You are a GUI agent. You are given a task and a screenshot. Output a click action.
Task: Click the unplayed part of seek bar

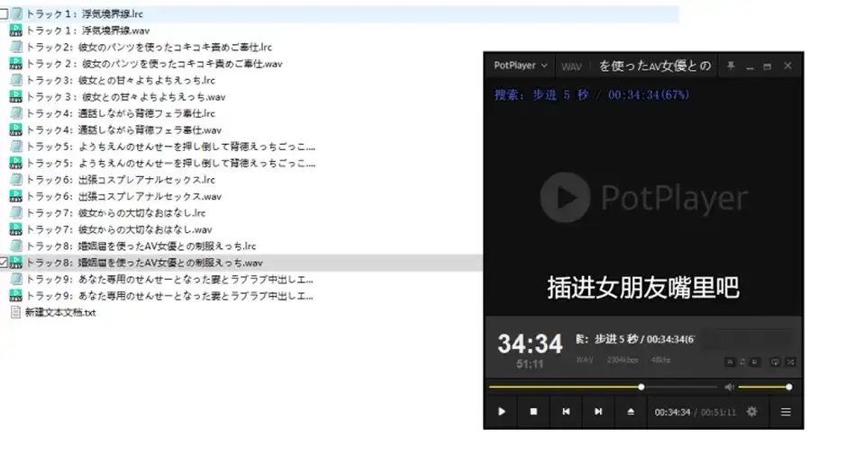[681, 387]
